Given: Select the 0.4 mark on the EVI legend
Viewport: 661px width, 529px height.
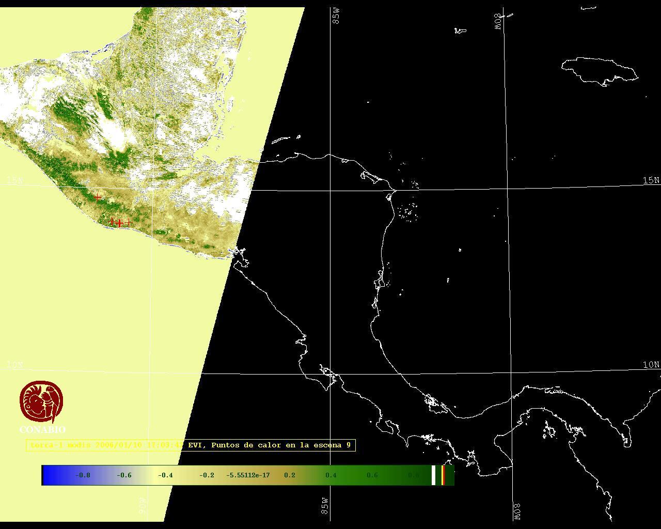Looking at the screenshot, I should click(330, 475).
